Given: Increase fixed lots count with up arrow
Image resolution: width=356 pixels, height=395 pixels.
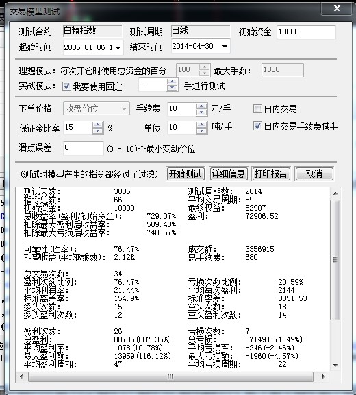Looking at the screenshot, I should click(x=173, y=82).
